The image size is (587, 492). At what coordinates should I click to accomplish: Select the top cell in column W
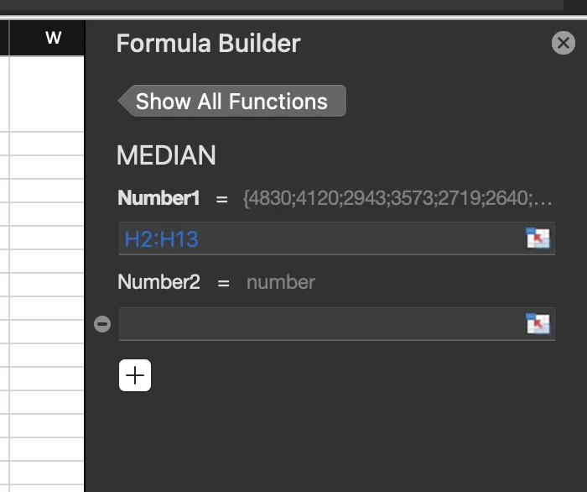[46, 93]
